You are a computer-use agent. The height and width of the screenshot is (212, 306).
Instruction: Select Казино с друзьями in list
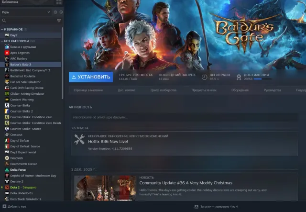[x=31, y=47]
